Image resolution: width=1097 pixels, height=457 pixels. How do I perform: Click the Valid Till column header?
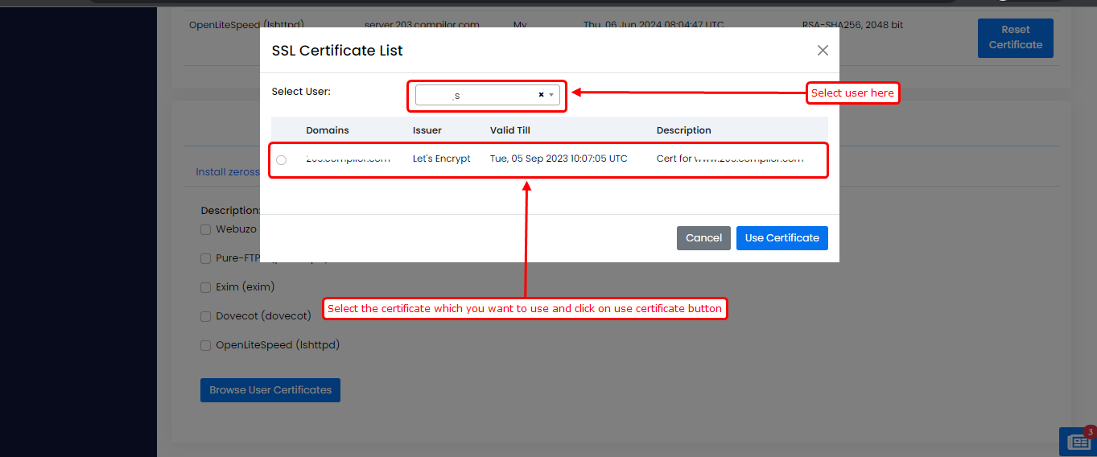pyautogui.click(x=510, y=130)
